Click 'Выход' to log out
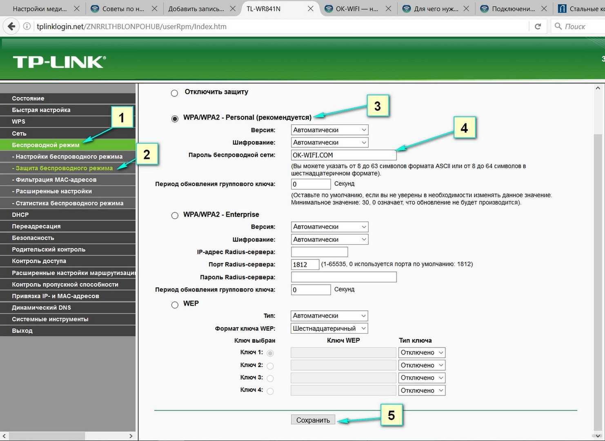This screenshot has height=441, width=605. point(68,331)
